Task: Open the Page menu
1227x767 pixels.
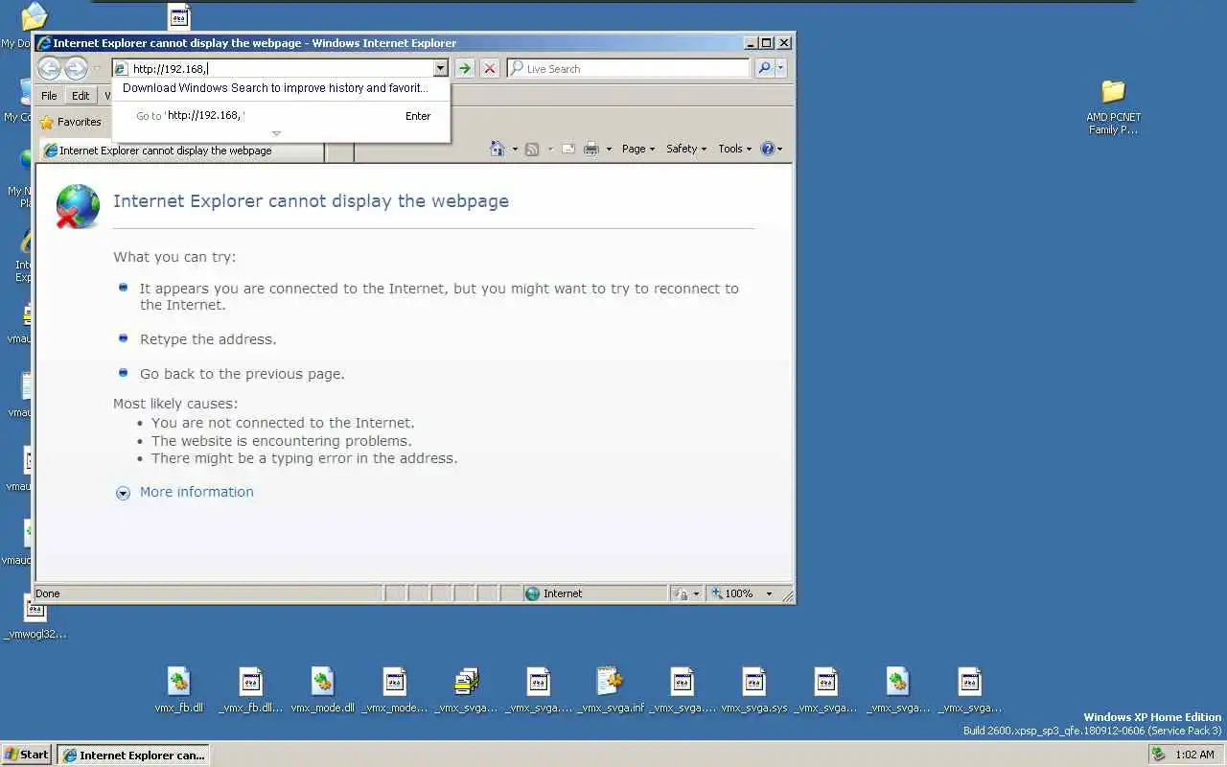Action: tap(638, 149)
